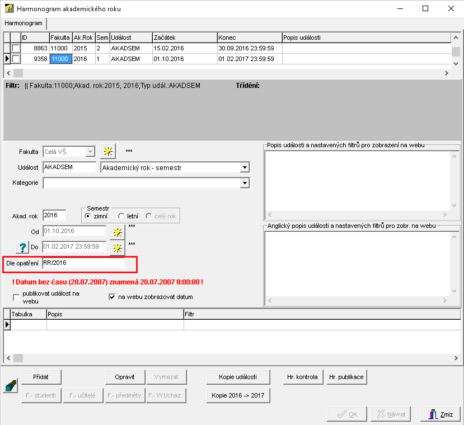Click the sun icon beside the Od date field
The height and width of the screenshot is (425, 464).
(117, 231)
